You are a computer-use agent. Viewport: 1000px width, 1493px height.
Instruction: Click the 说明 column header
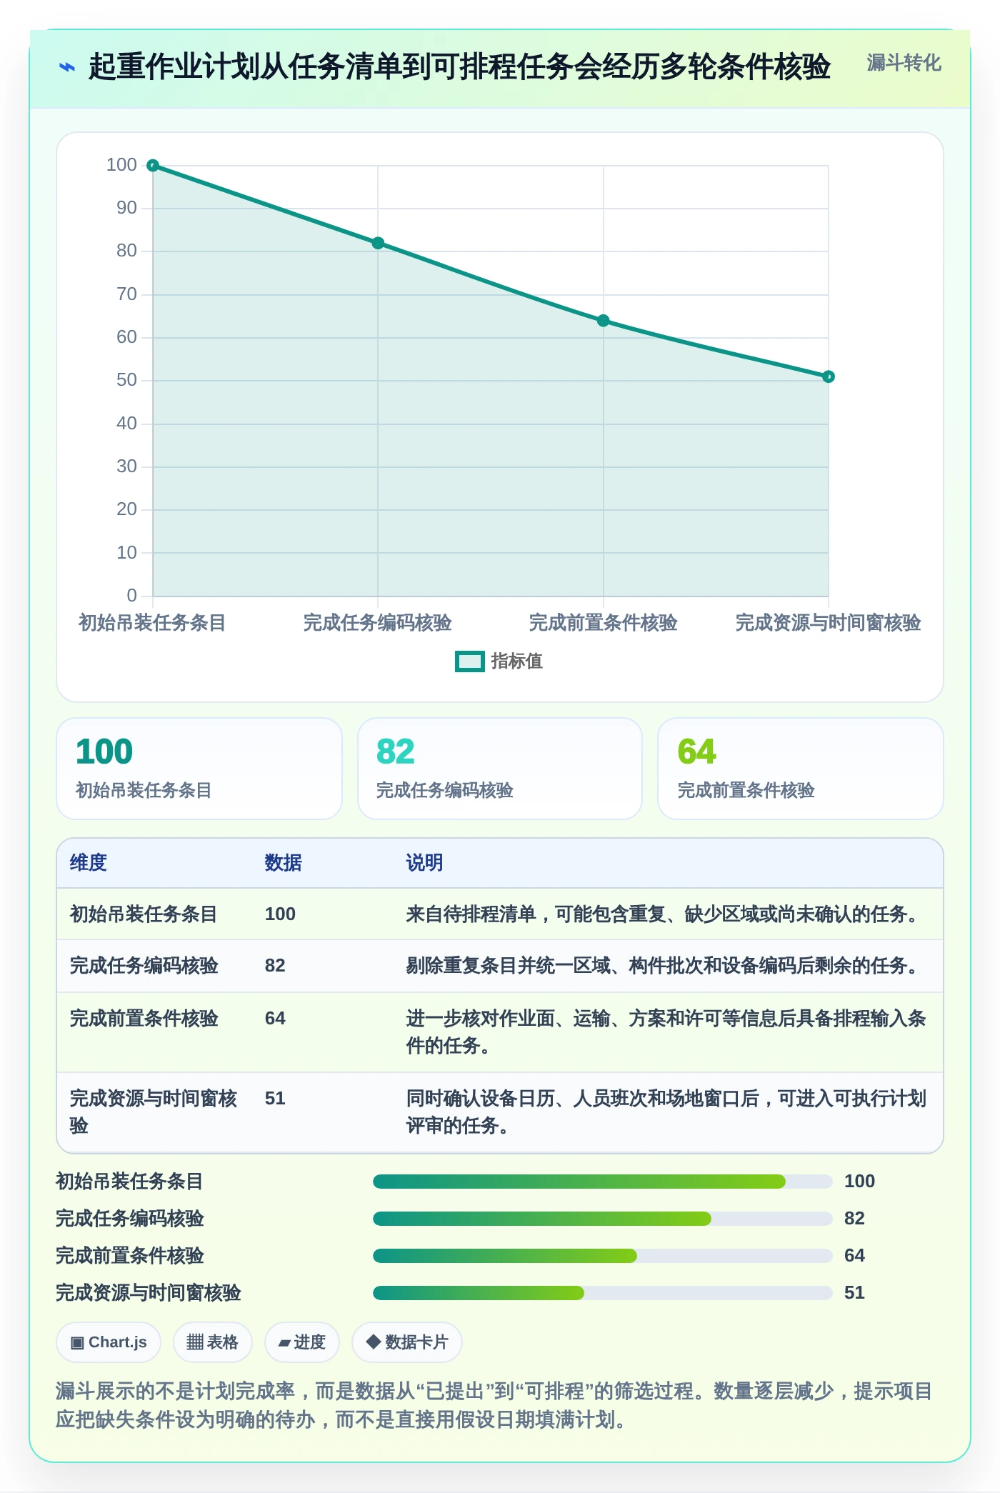point(425,863)
